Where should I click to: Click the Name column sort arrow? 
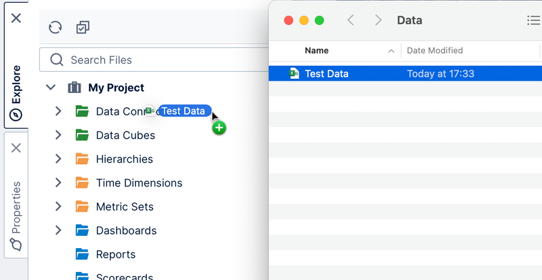[x=391, y=52]
